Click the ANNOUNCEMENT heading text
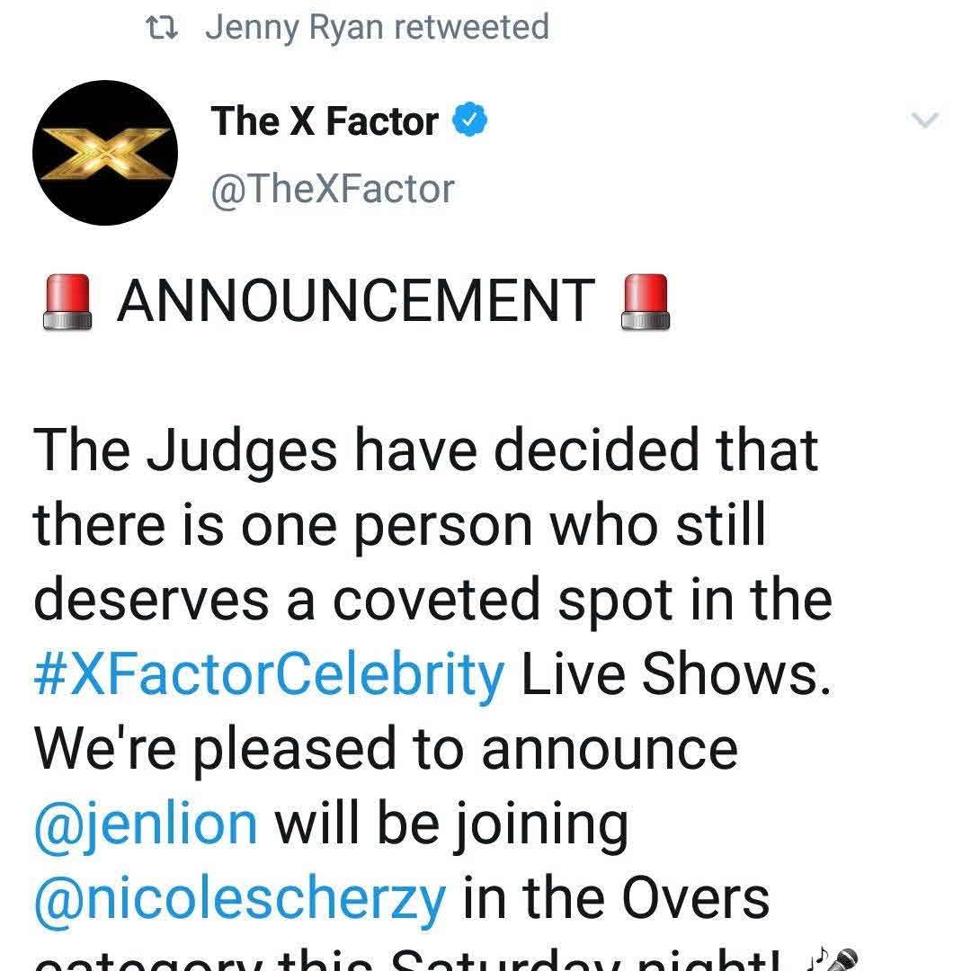Viewport: 971px width, 971px height. pos(356,301)
